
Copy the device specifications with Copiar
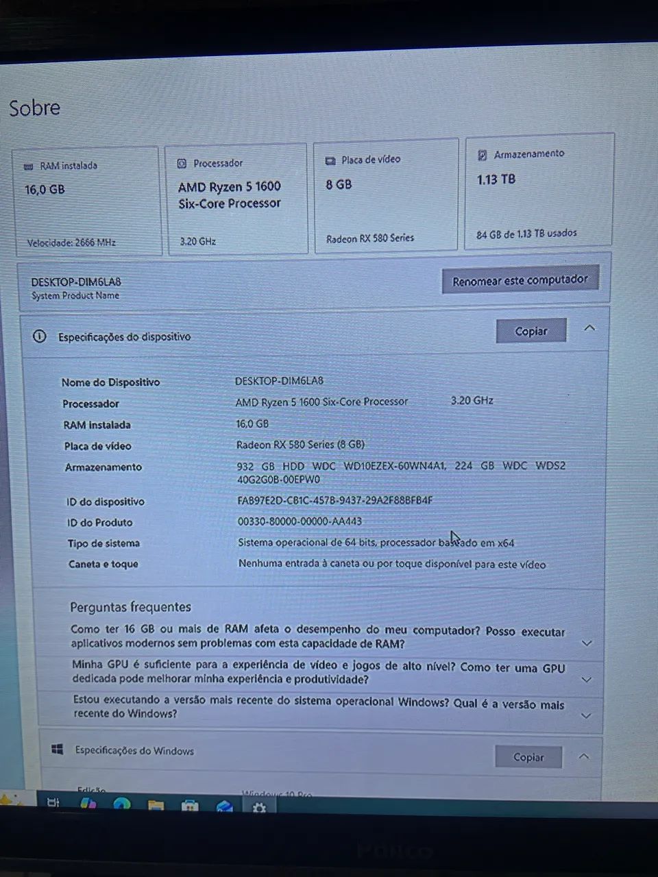pyautogui.click(x=531, y=331)
